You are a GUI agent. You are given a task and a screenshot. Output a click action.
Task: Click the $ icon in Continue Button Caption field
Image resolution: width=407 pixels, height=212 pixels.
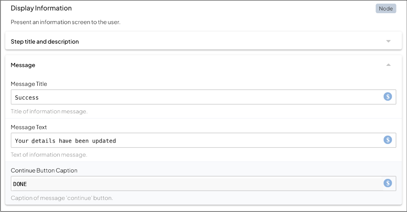(x=388, y=183)
